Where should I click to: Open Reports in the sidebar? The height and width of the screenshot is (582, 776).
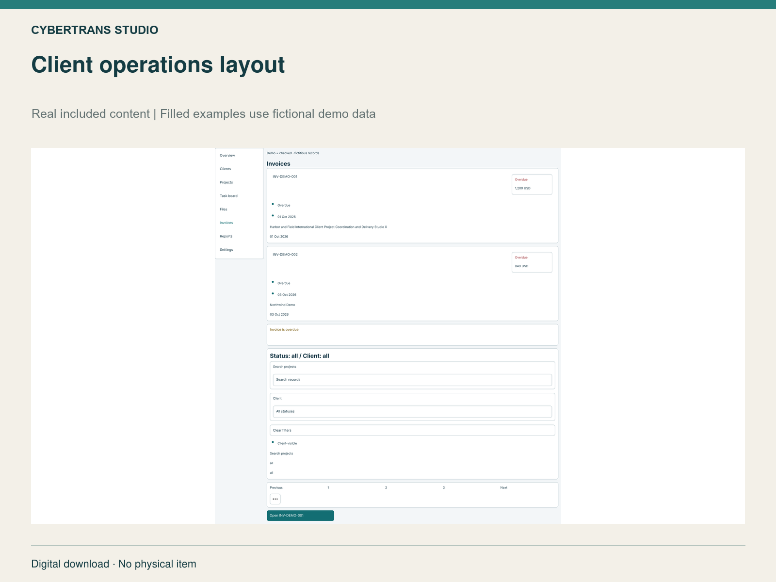pos(226,237)
